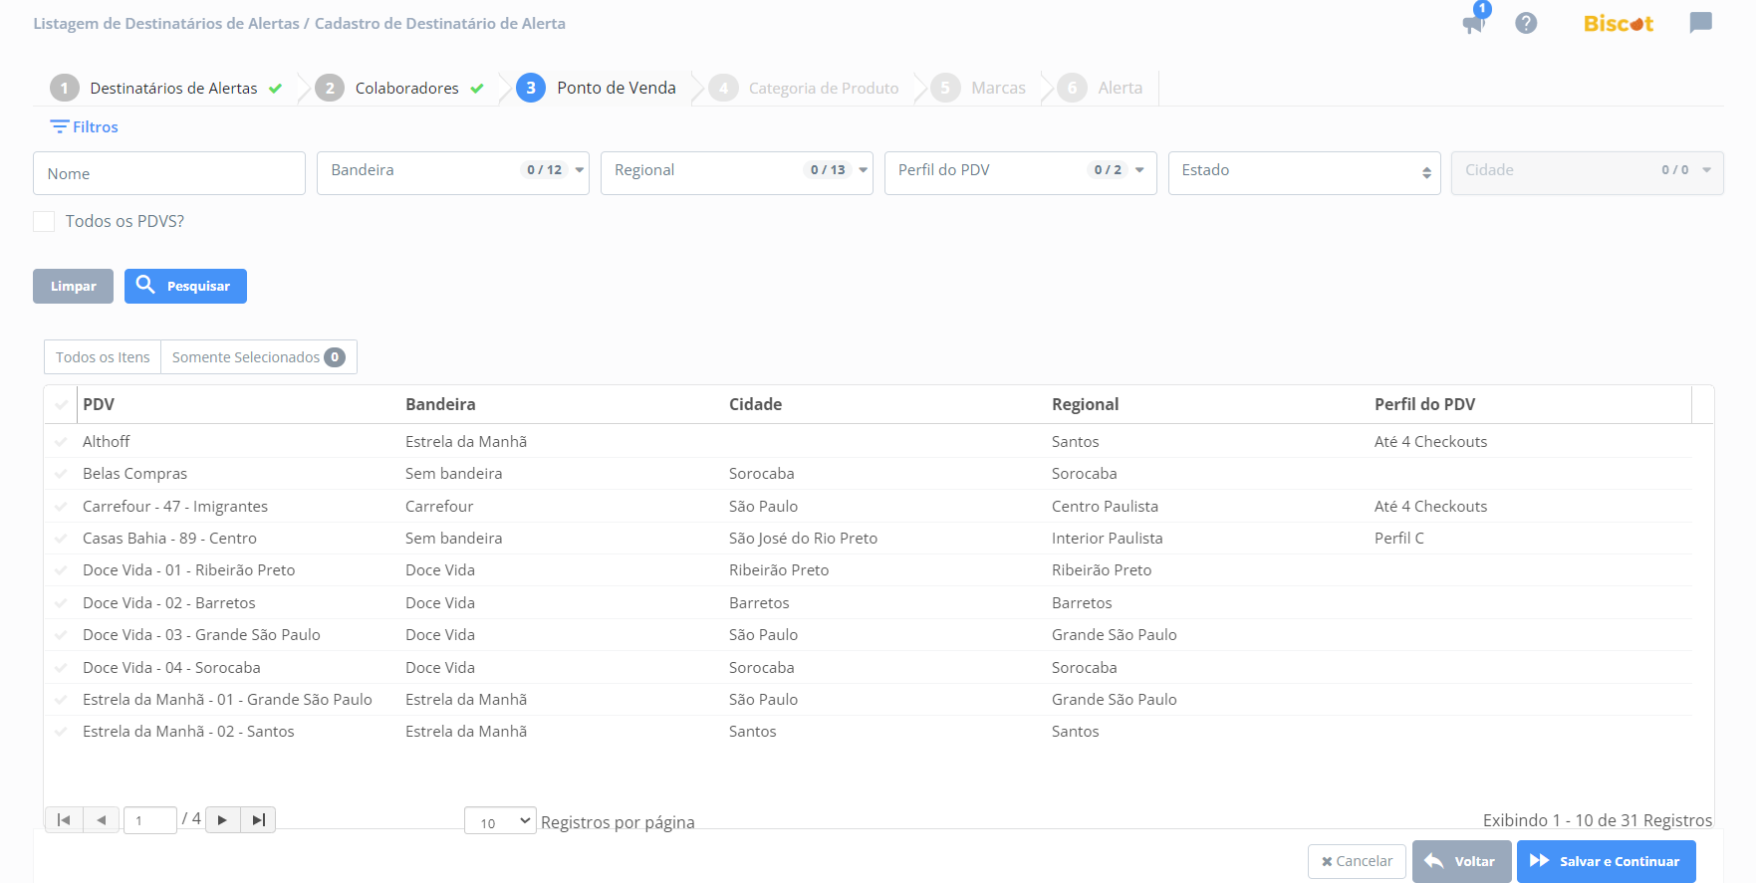Image resolution: width=1756 pixels, height=883 pixels.
Task: Click Salvar e Continuar button
Action: pos(1607,861)
